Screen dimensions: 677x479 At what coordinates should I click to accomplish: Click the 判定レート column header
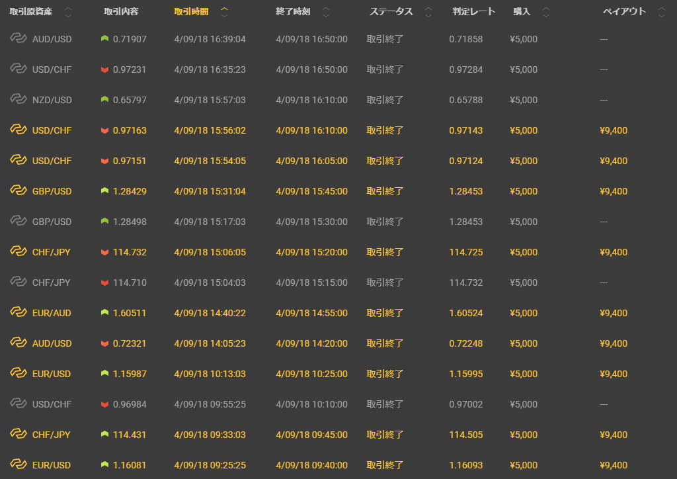(x=473, y=12)
